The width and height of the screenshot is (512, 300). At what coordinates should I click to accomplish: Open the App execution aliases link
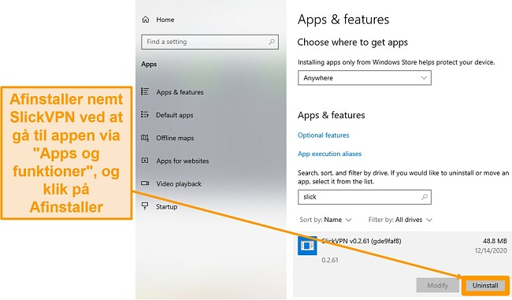[329, 154]
